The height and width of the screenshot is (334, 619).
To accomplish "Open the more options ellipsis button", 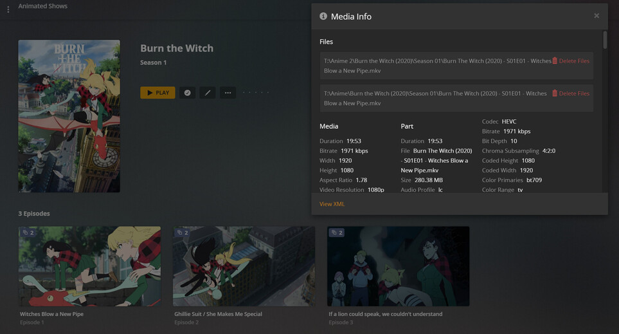I will click(x=228, y=93).
